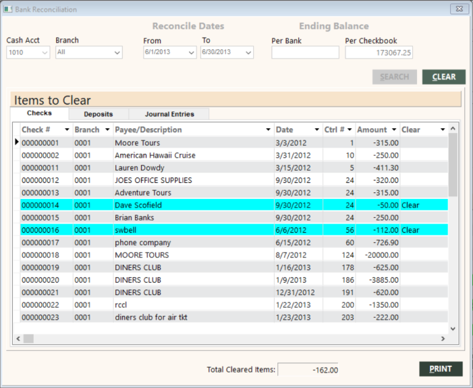Click the -20000.00 amount for MOORE TOURS
473x388 pixels.
pos(378,255)
